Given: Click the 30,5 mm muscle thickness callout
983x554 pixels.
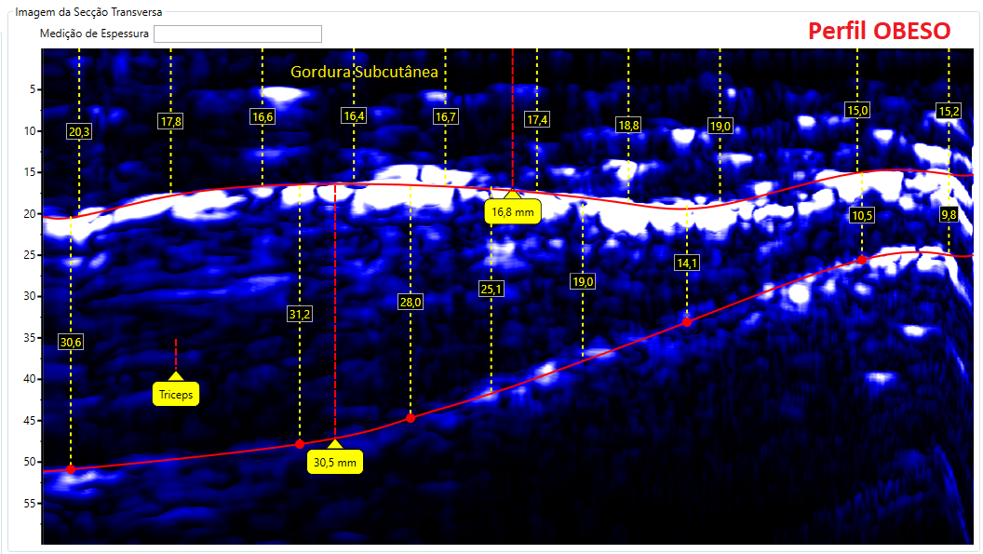Looking at the screenshot, I should click(x=336, y=461).
